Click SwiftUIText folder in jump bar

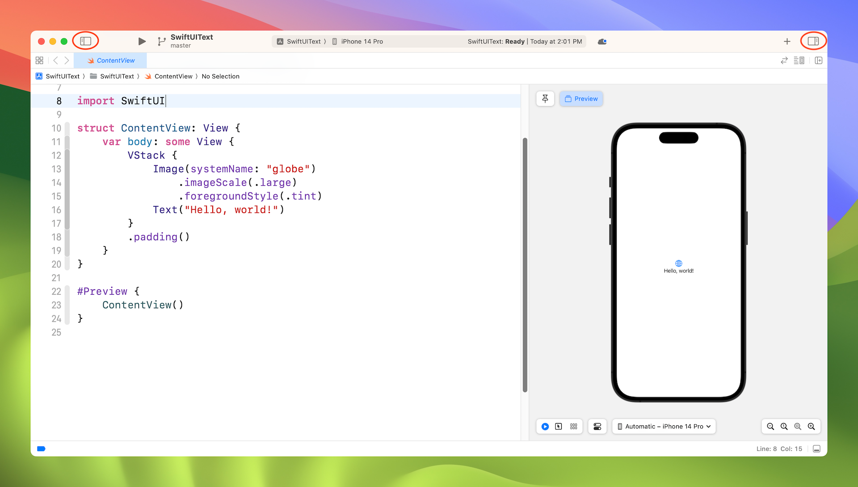pyautogui.click(x=112, y=76)
